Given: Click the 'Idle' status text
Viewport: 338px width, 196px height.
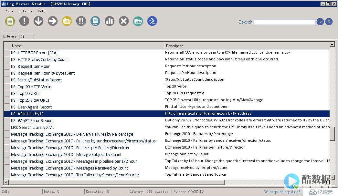Looking at the screenshot, I should (x=5, y=191).
